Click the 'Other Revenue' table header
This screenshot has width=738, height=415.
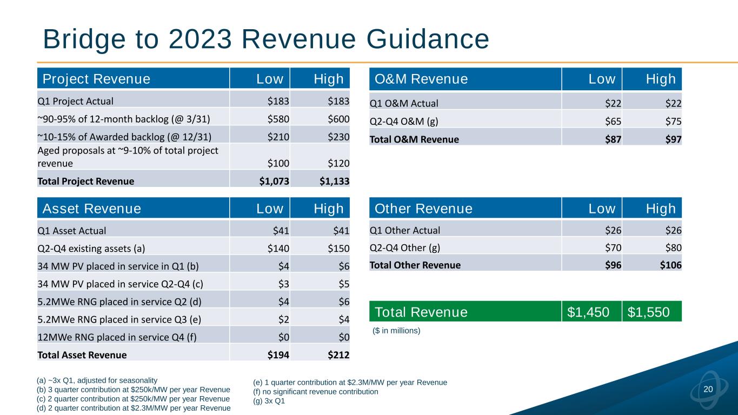click(423, 209)
